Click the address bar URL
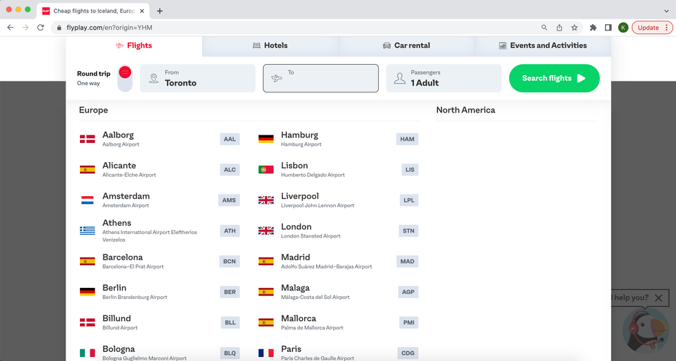The image size is (676, 361). point(110,28)
